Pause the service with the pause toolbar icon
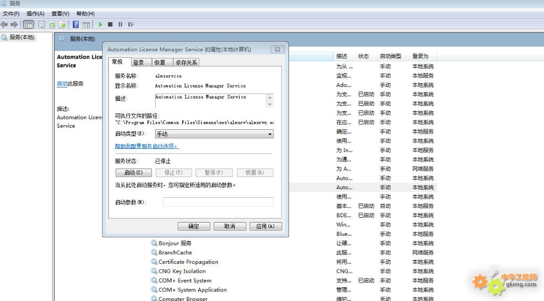 (x=121, y=24)
